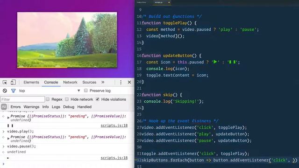Viewport: 299px width, 168px height.
Task: Filter console by Info
Action: 45,107
